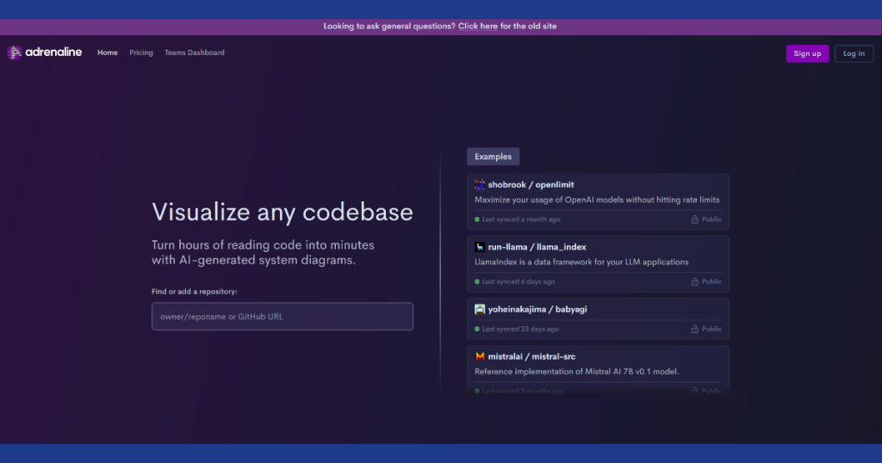Click 'Last synced a month ago' text
Image resolution: width=882 pixels, height=463 pixels.
(521, 219)
